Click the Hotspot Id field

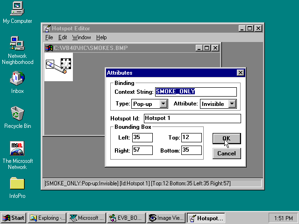click(192, 119)
